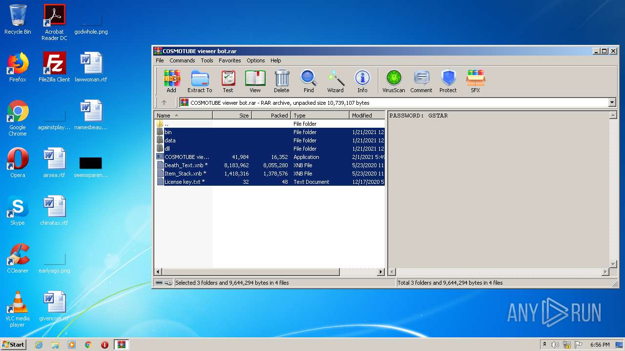Open Skype desktop shortcut
Image resolution: width=625 pixels, height=351 pixels.
(x=18, y=211)
